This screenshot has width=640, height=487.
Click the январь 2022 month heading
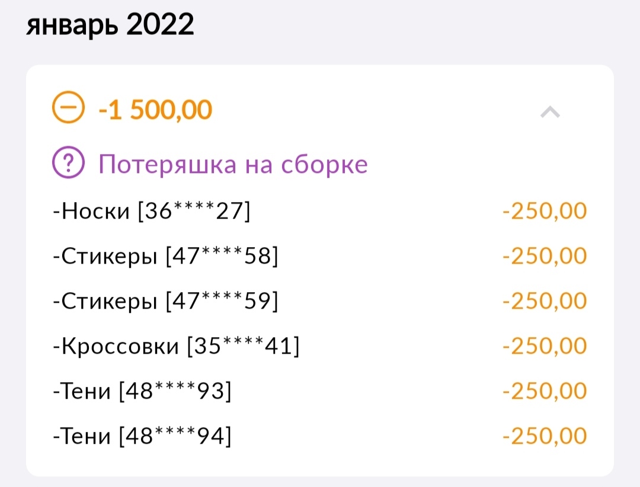pos(110,25)
